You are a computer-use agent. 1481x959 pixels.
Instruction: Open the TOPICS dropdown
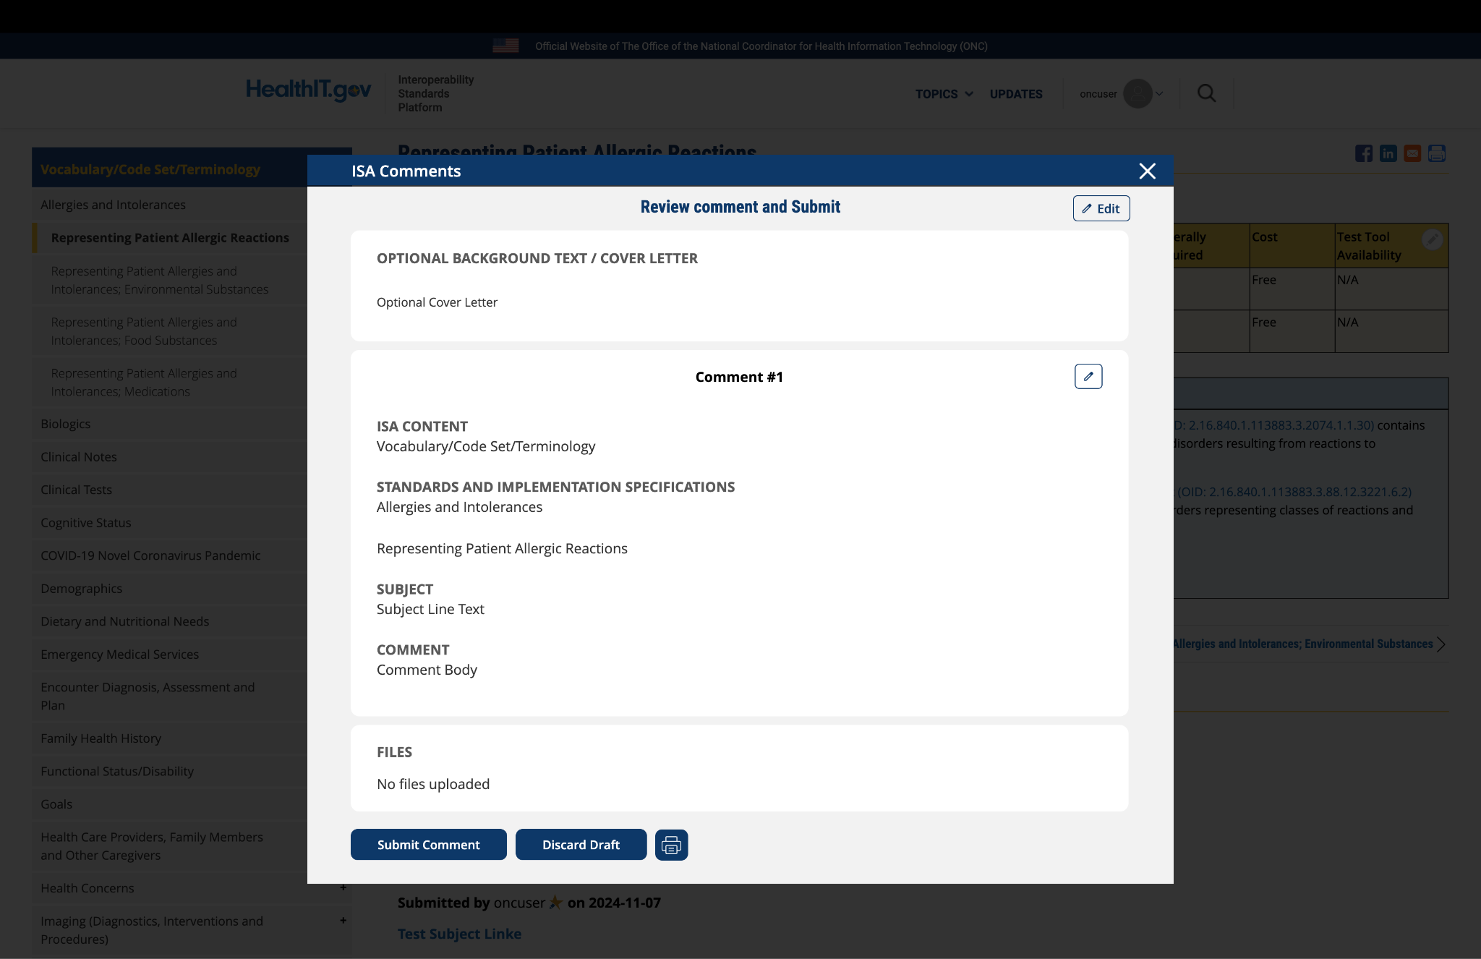[x=944, y=93]
